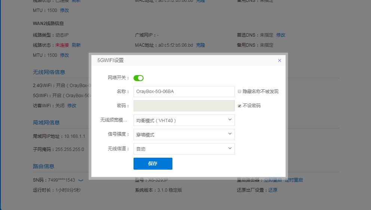
Task: Click the 未连接 status text
Action: 62,45
